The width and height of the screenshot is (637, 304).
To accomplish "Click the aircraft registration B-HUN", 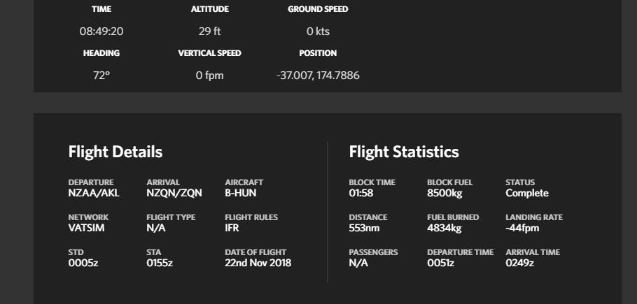I will coord(241,194).
